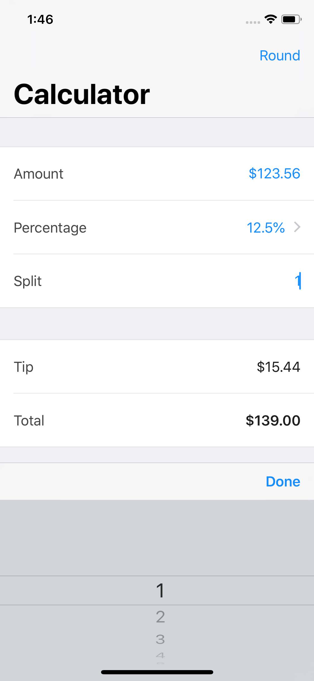Tap the cellular signal dots
The height and width of the screenshot is (681, 314).
point(253,22)
